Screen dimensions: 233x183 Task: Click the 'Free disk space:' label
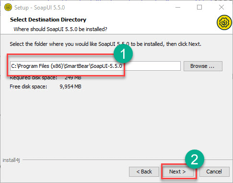click(28, 86)
